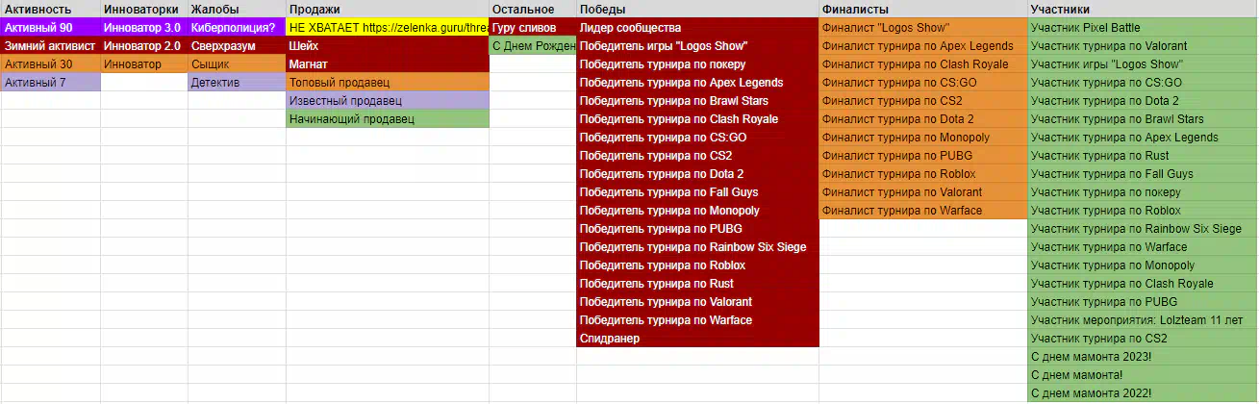Select the Спидранер cell

pos(697,339)
